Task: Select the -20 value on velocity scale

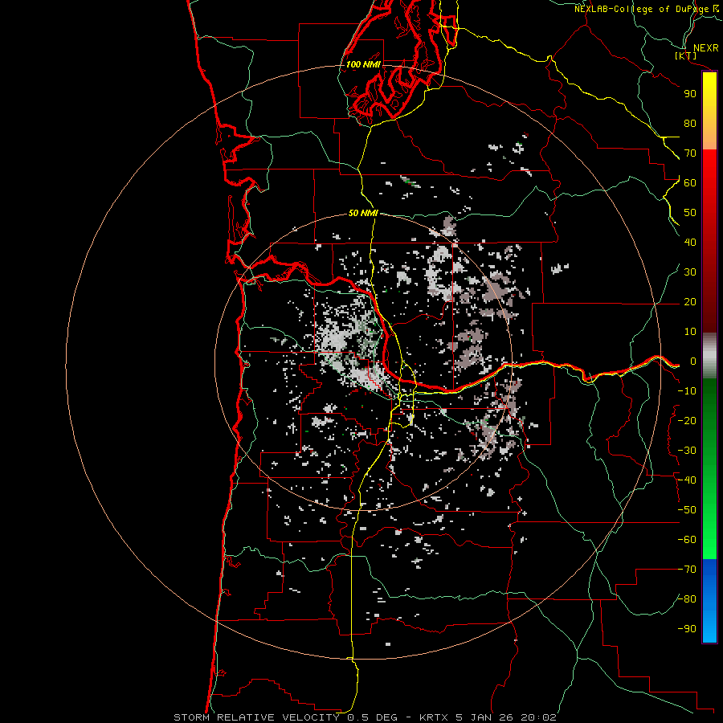Action: pyautogui.click(x=687, y=420)
